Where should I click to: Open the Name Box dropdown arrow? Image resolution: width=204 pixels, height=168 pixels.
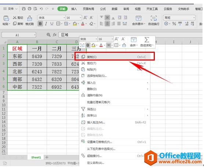point(34,35)
